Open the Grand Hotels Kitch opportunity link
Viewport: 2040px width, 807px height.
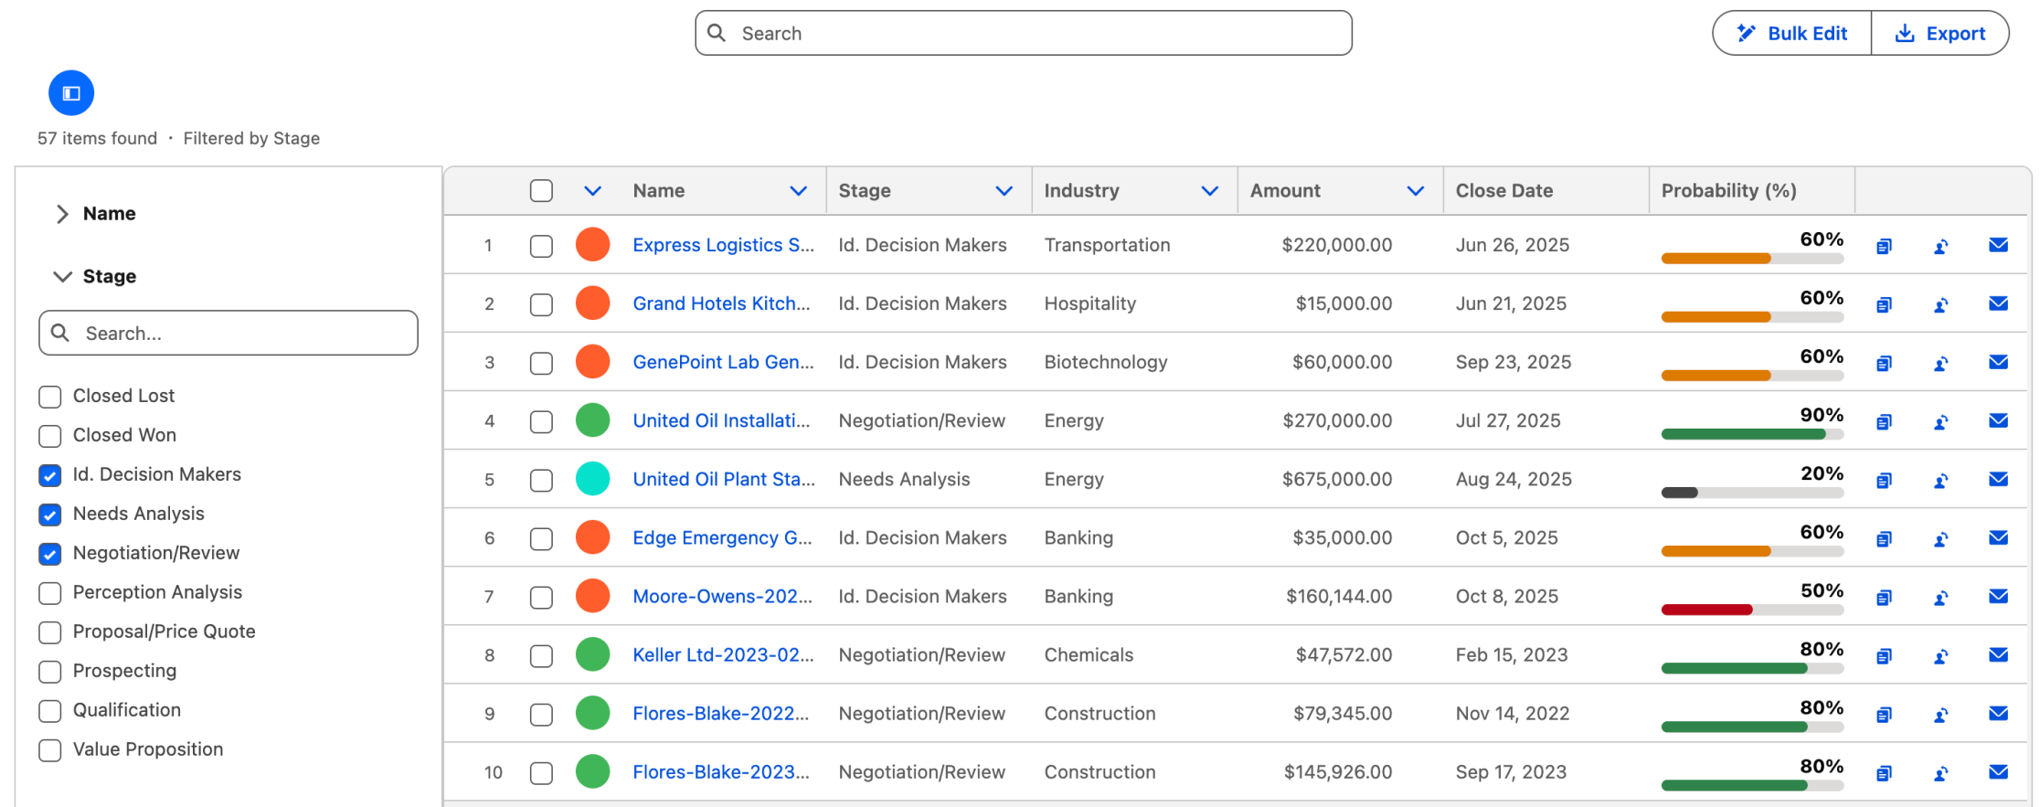[x=721, y=303]
